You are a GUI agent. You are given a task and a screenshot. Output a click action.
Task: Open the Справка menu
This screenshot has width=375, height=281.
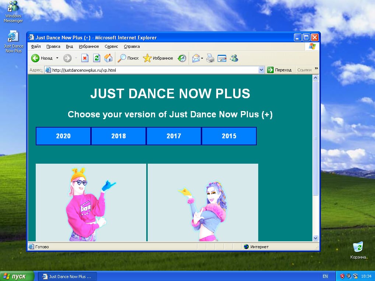pyautogui.click(x=132, y=46)
